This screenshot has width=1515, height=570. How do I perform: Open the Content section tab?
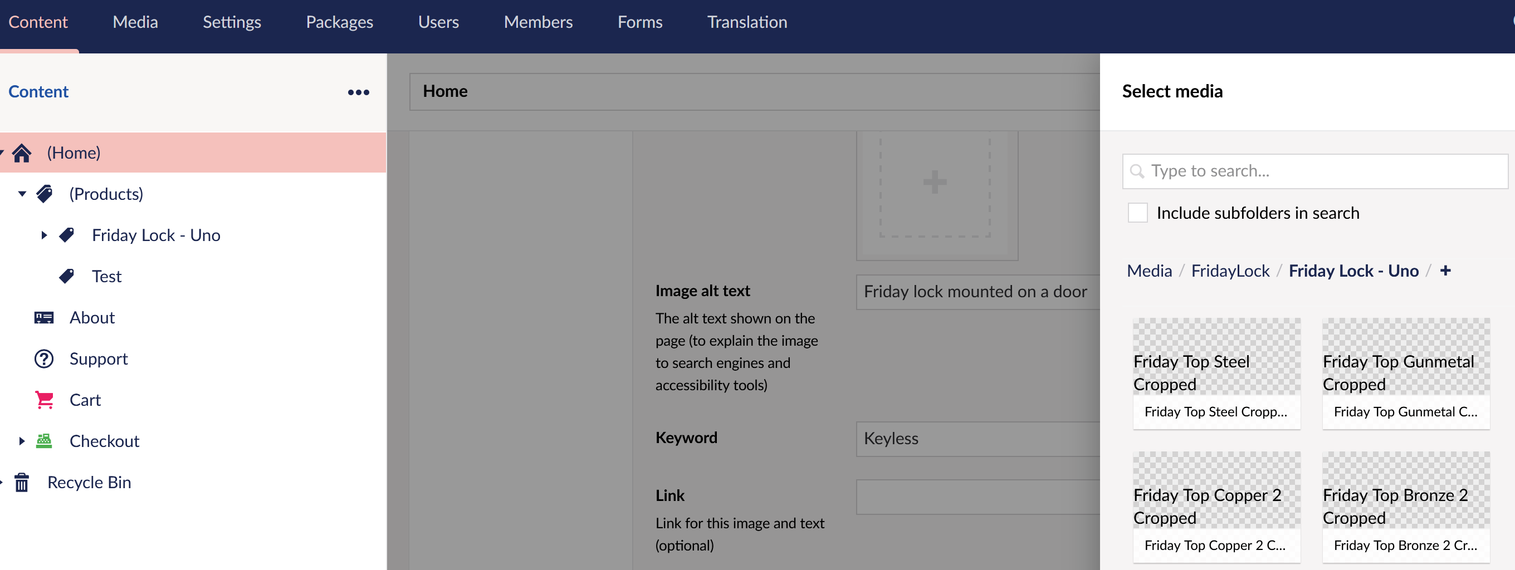tap(38, 22)
